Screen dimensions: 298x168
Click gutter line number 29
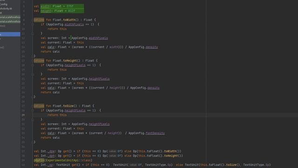[23, 115]
